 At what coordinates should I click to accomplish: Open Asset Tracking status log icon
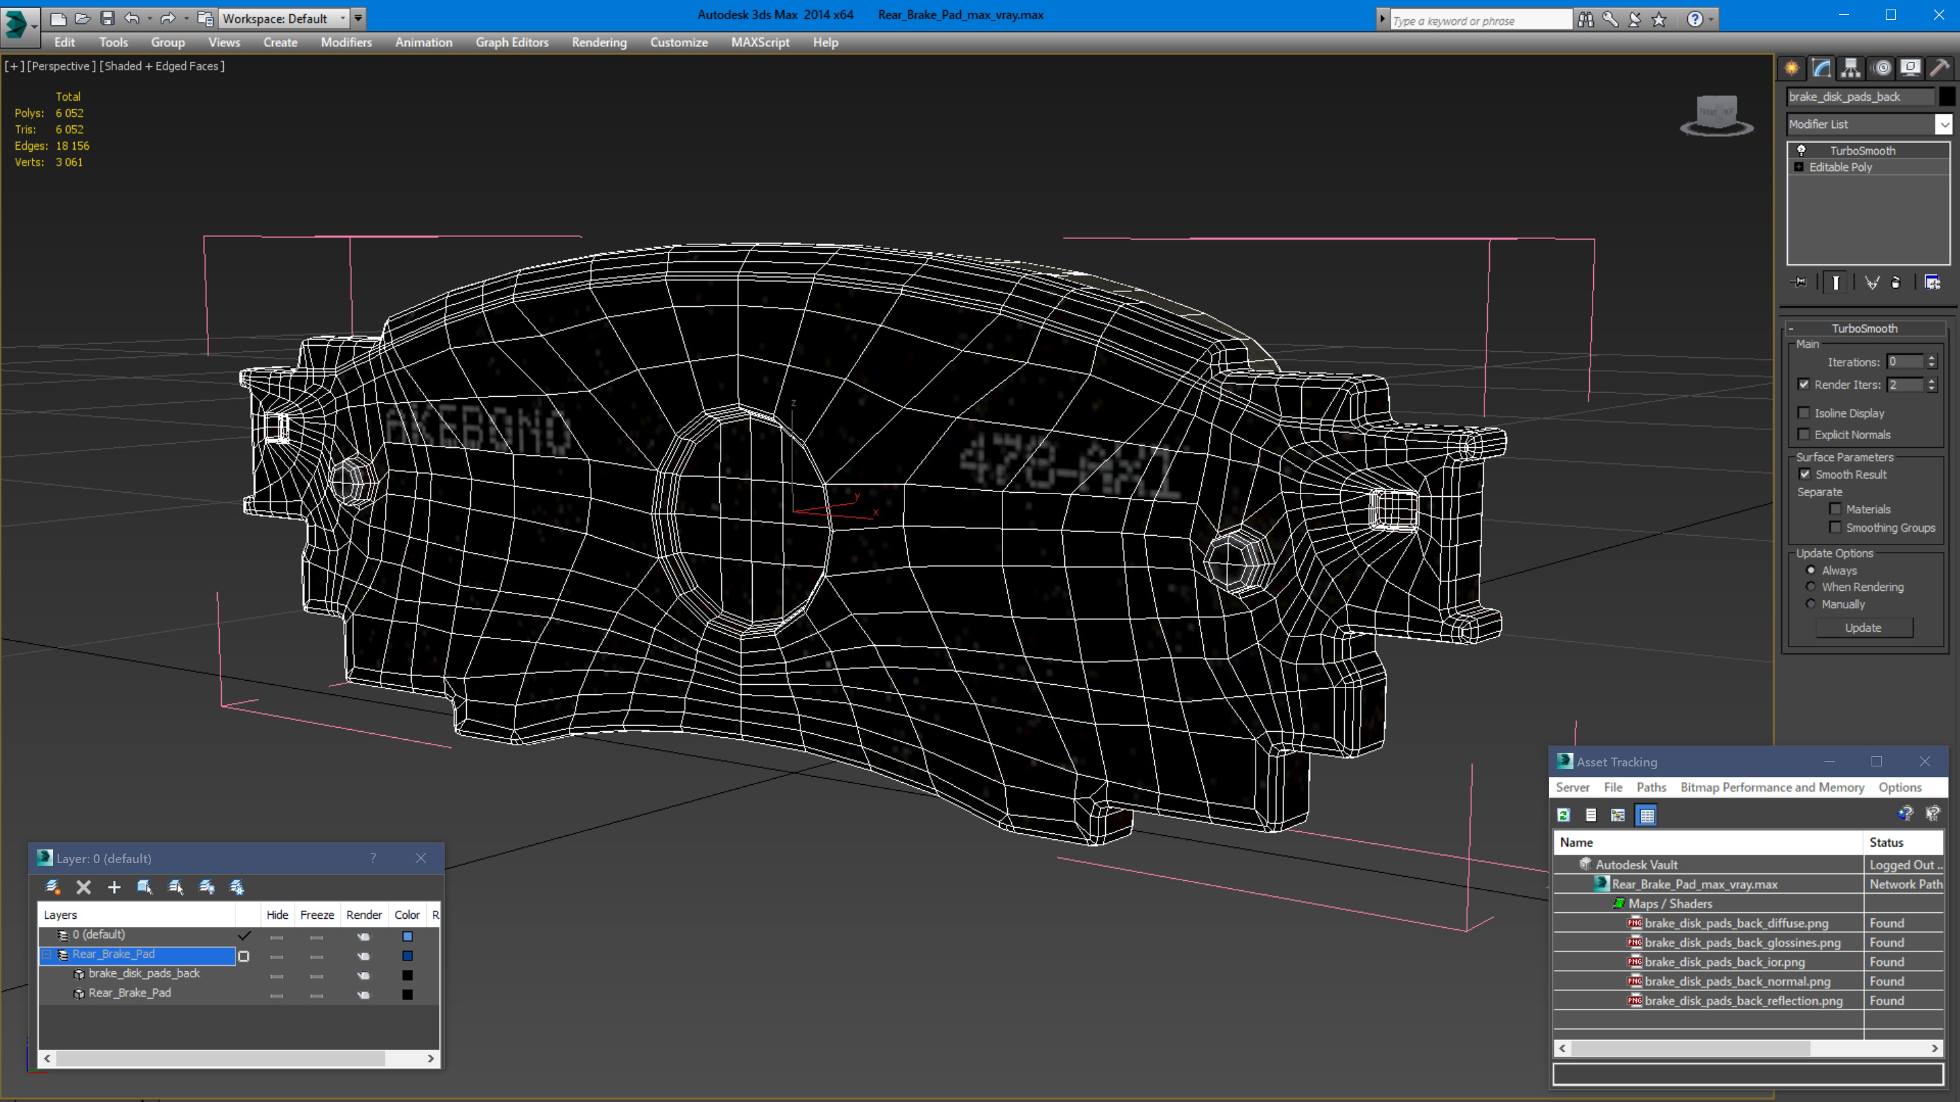pos(1590,815)
